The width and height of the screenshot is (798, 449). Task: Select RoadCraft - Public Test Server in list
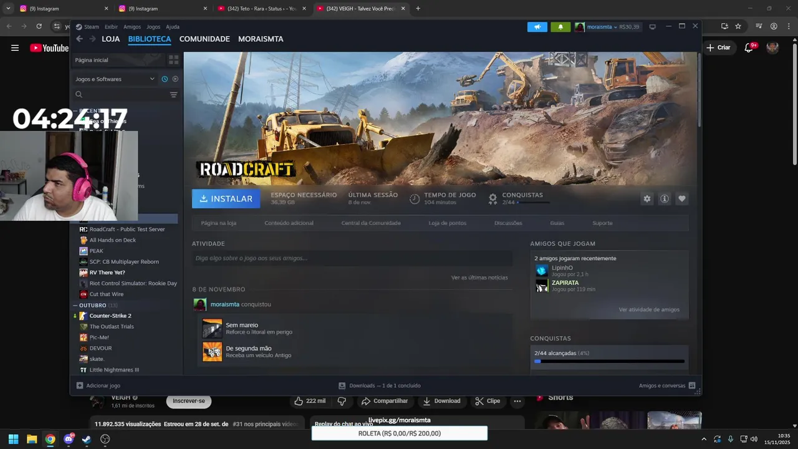pos(127,229)
